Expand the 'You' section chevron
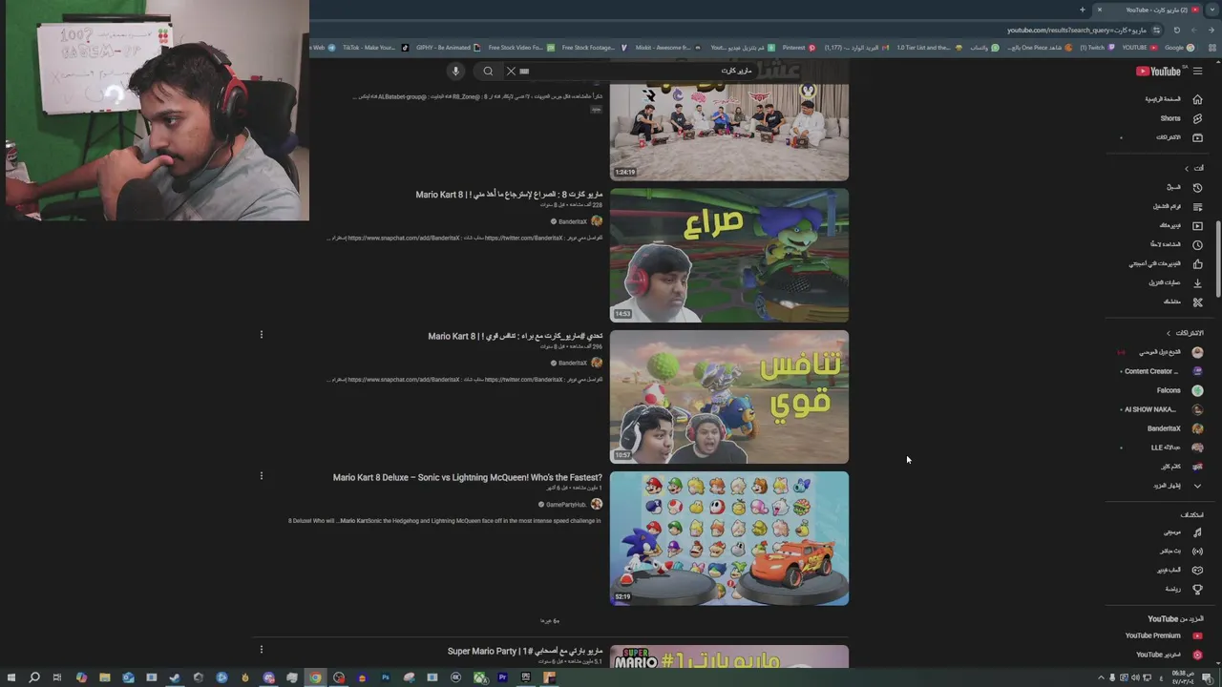 (1187, 168)
